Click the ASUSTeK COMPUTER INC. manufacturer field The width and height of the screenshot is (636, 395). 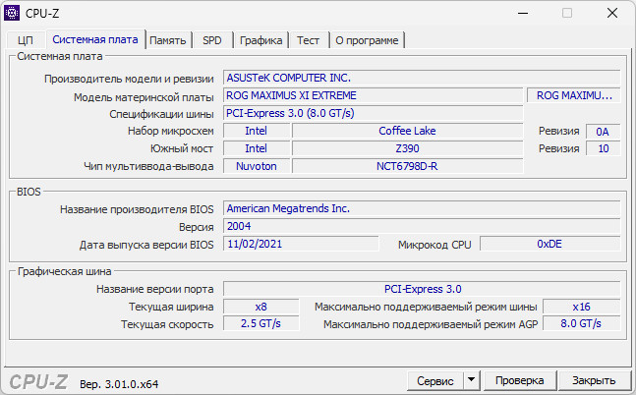(422, 78)
